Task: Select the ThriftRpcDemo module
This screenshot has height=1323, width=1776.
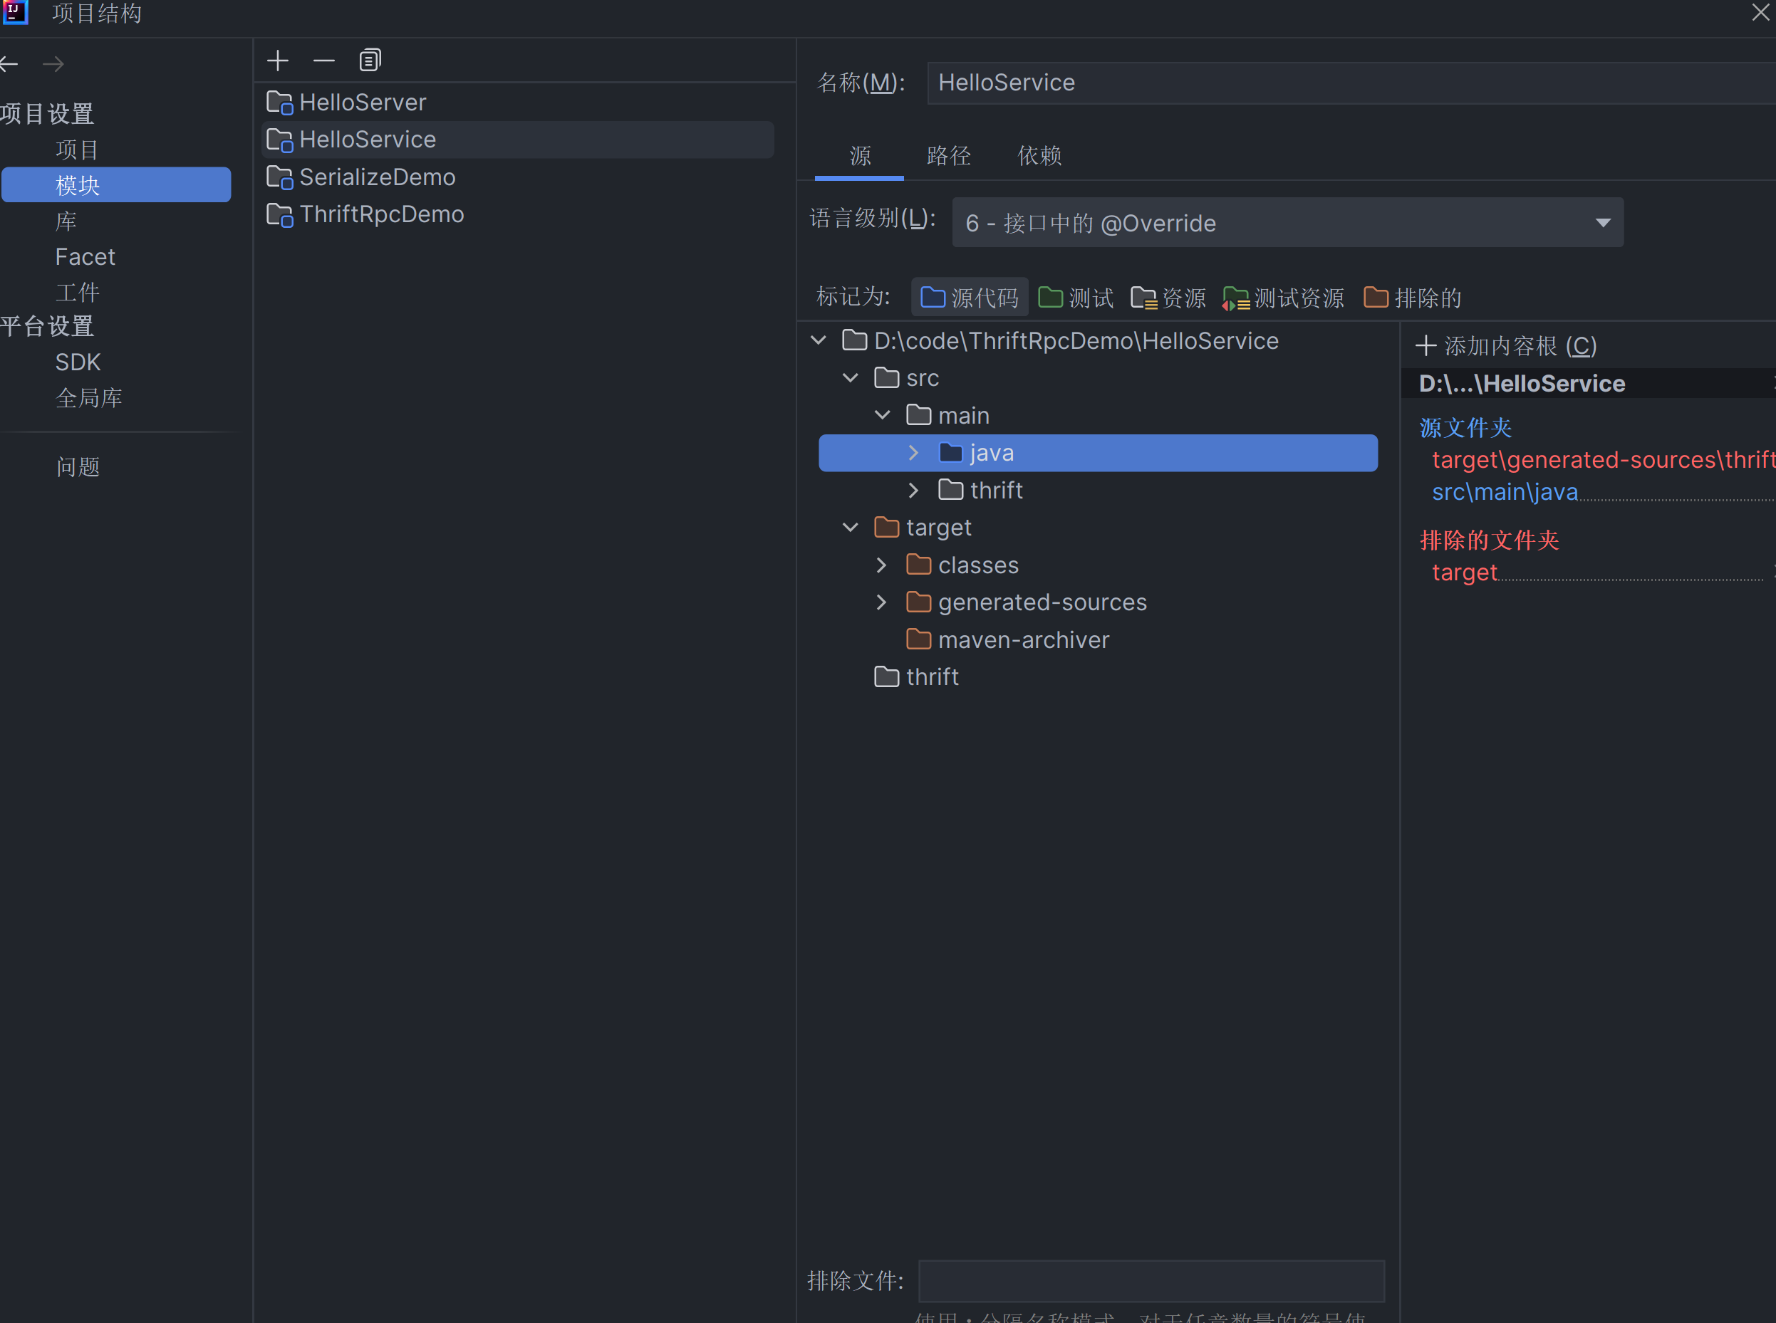Action: tap(381, 214)
